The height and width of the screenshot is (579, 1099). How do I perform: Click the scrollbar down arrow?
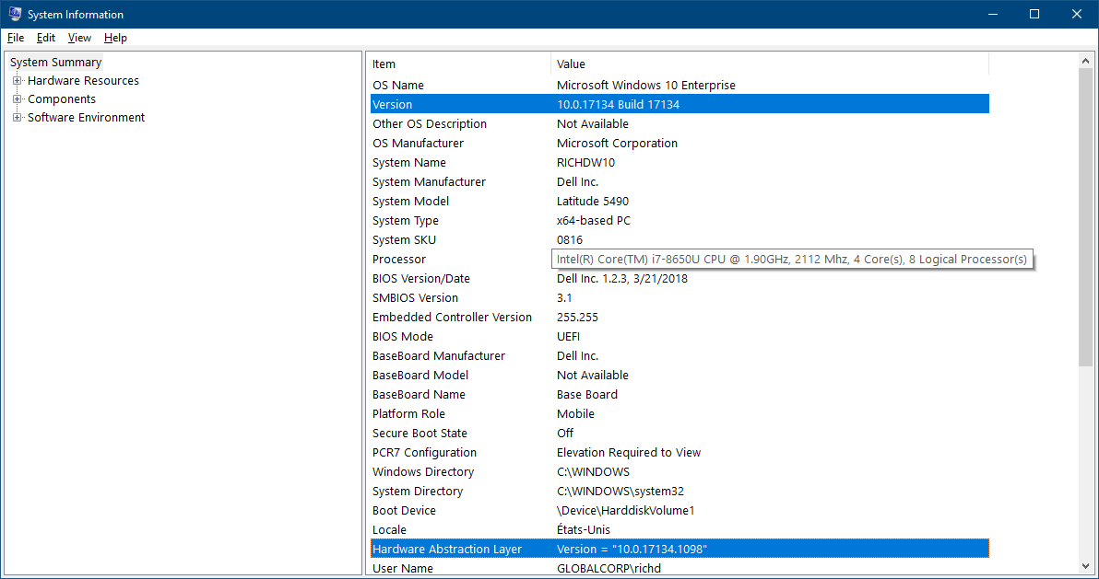[x=1086, y=566]
